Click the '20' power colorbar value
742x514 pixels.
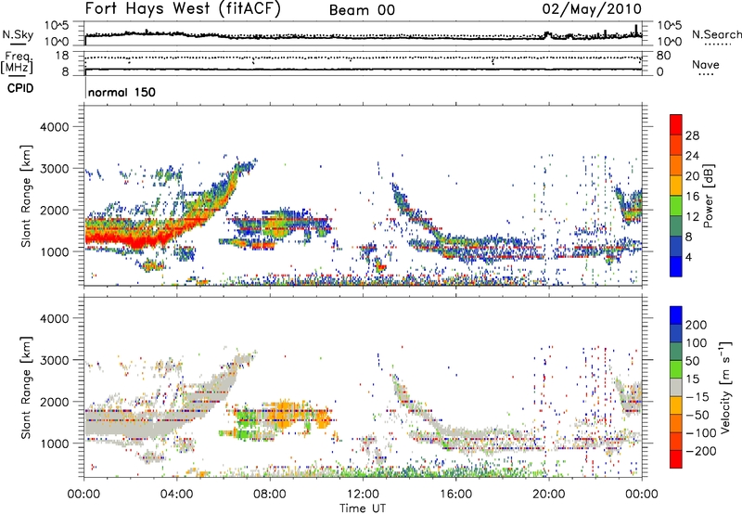[x=692, y=176]
